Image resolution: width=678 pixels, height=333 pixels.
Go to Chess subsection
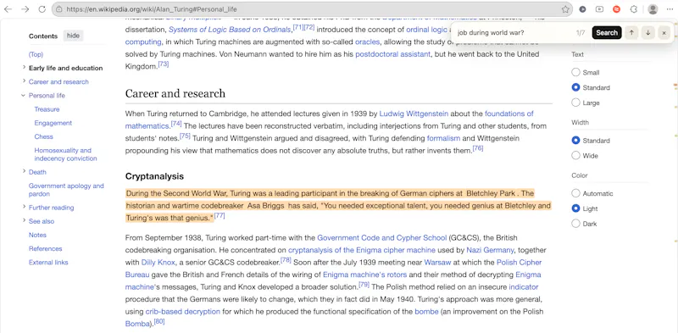point(44,136)
